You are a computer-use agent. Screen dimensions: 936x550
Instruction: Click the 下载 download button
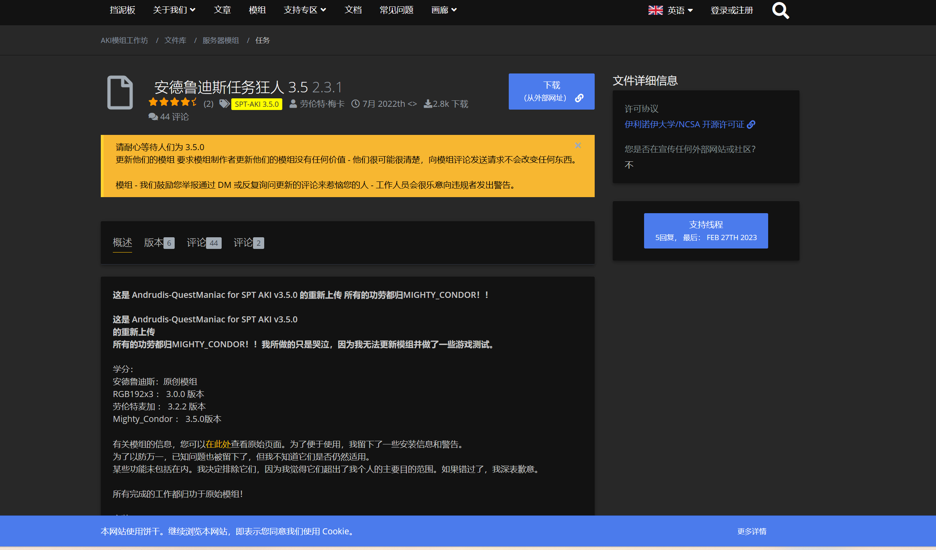551,92
